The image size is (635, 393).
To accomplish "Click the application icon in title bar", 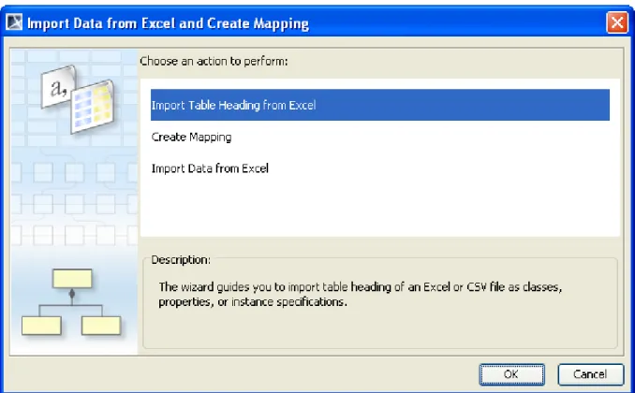I will click(x=15, y=22).
